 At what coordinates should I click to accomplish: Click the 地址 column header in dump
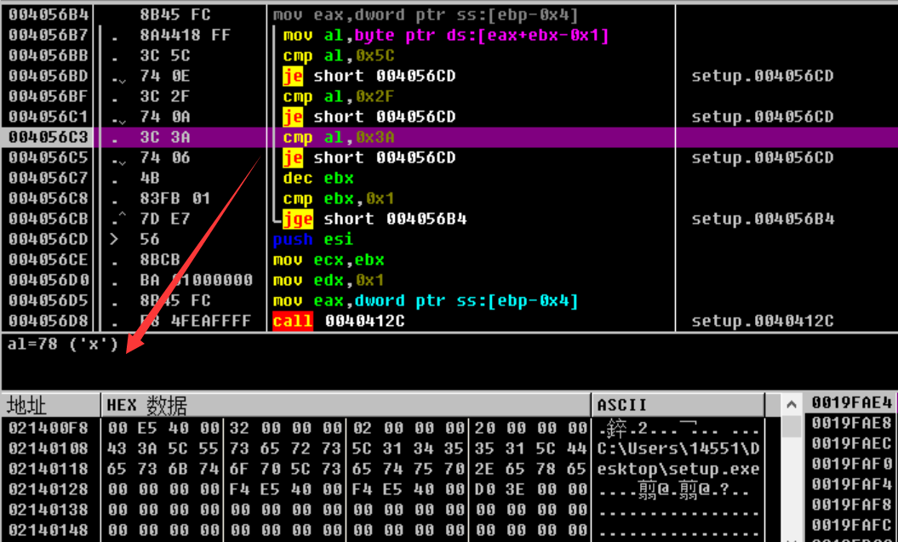point(51,405)
